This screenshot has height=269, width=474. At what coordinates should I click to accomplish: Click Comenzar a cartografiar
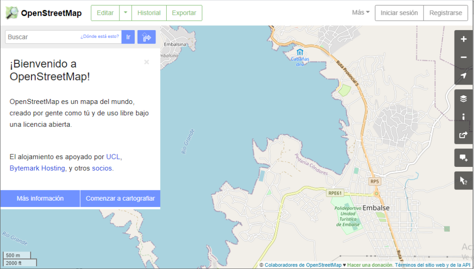coord(120,198)
